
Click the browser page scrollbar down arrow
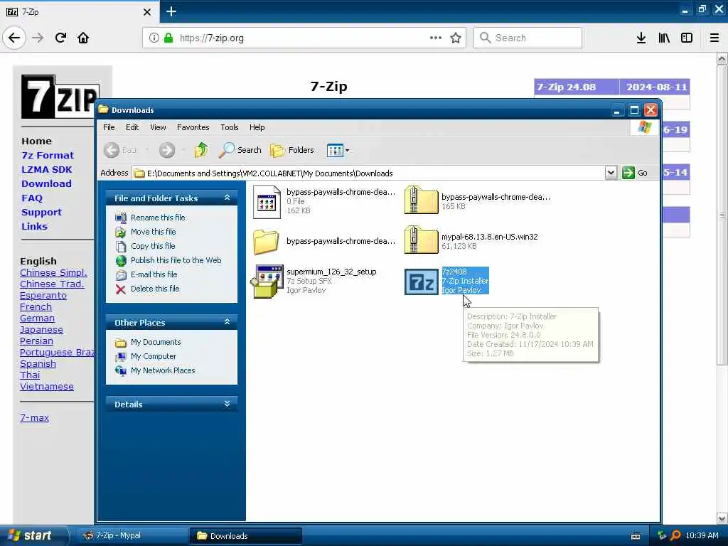click(722, 518)
